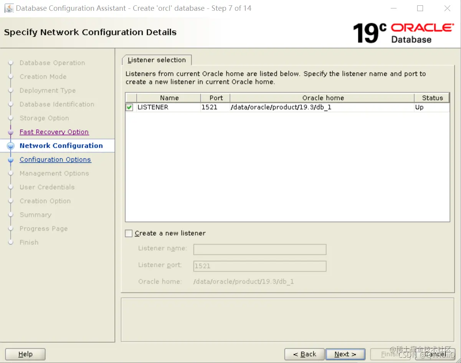Select Network Configuration step
Screen dimensions: 461x363
pyautogui.click(x=61, y=146)
